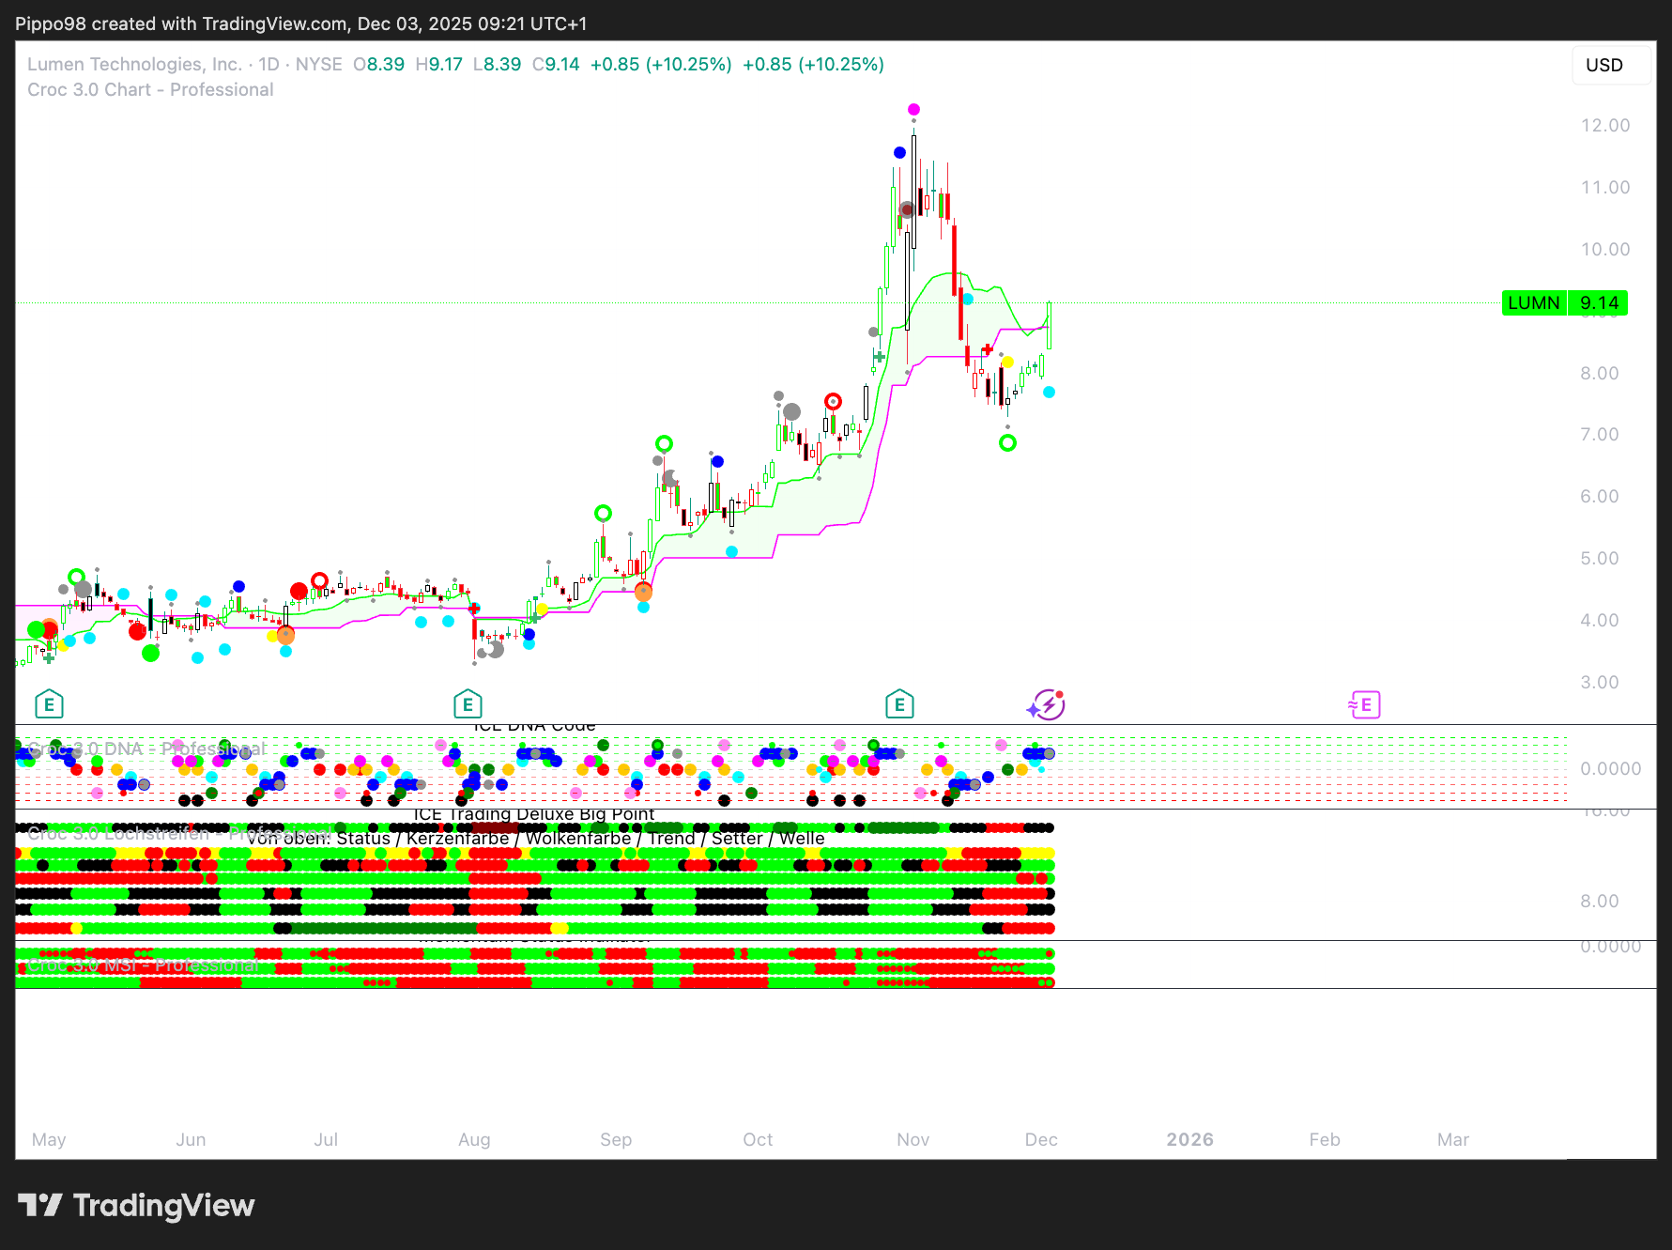This screenshot has width=1672, height=1250.
Task: Click the magenta dot above the November peak
Action: [x=913, y=110]
